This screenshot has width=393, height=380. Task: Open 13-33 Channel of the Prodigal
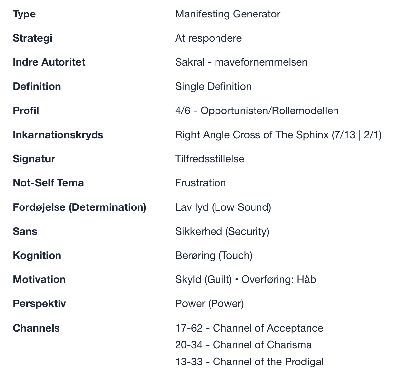(249, 362)
